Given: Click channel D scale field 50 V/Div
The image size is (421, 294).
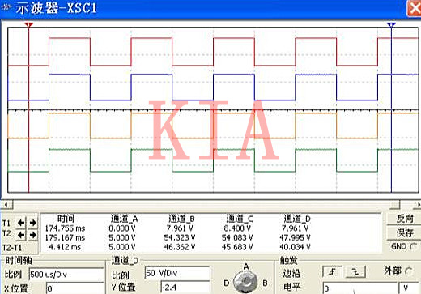Looking at the screenshot, I should point(177,273).
